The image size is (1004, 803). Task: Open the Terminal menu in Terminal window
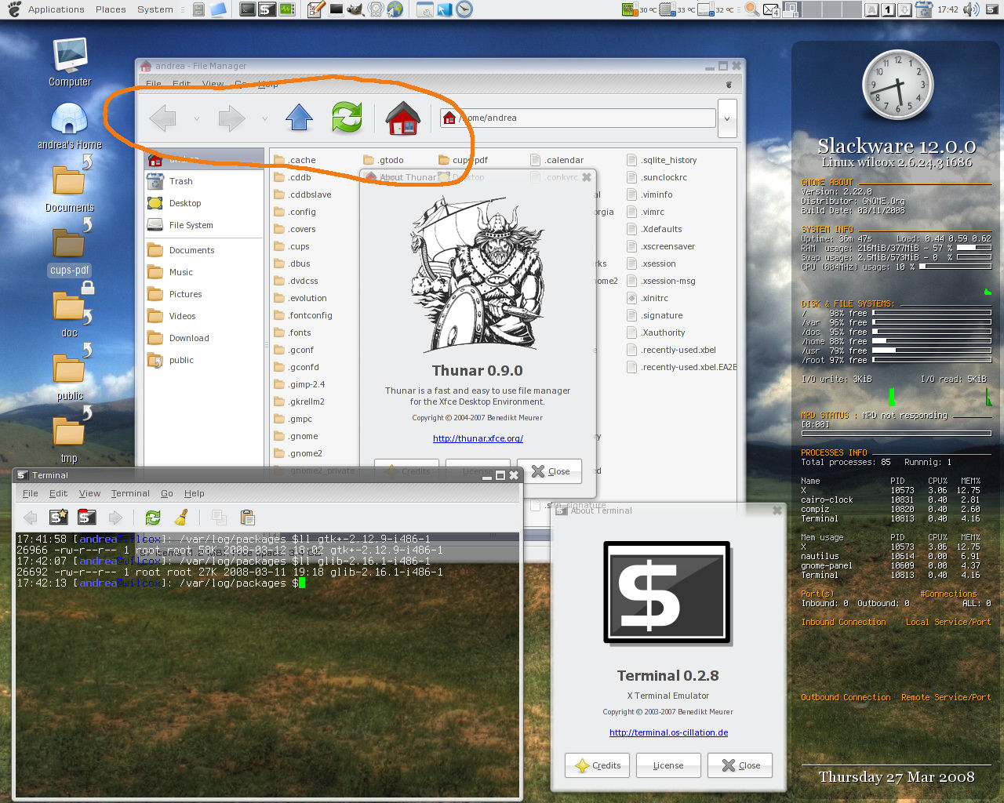tap(130, 493)
